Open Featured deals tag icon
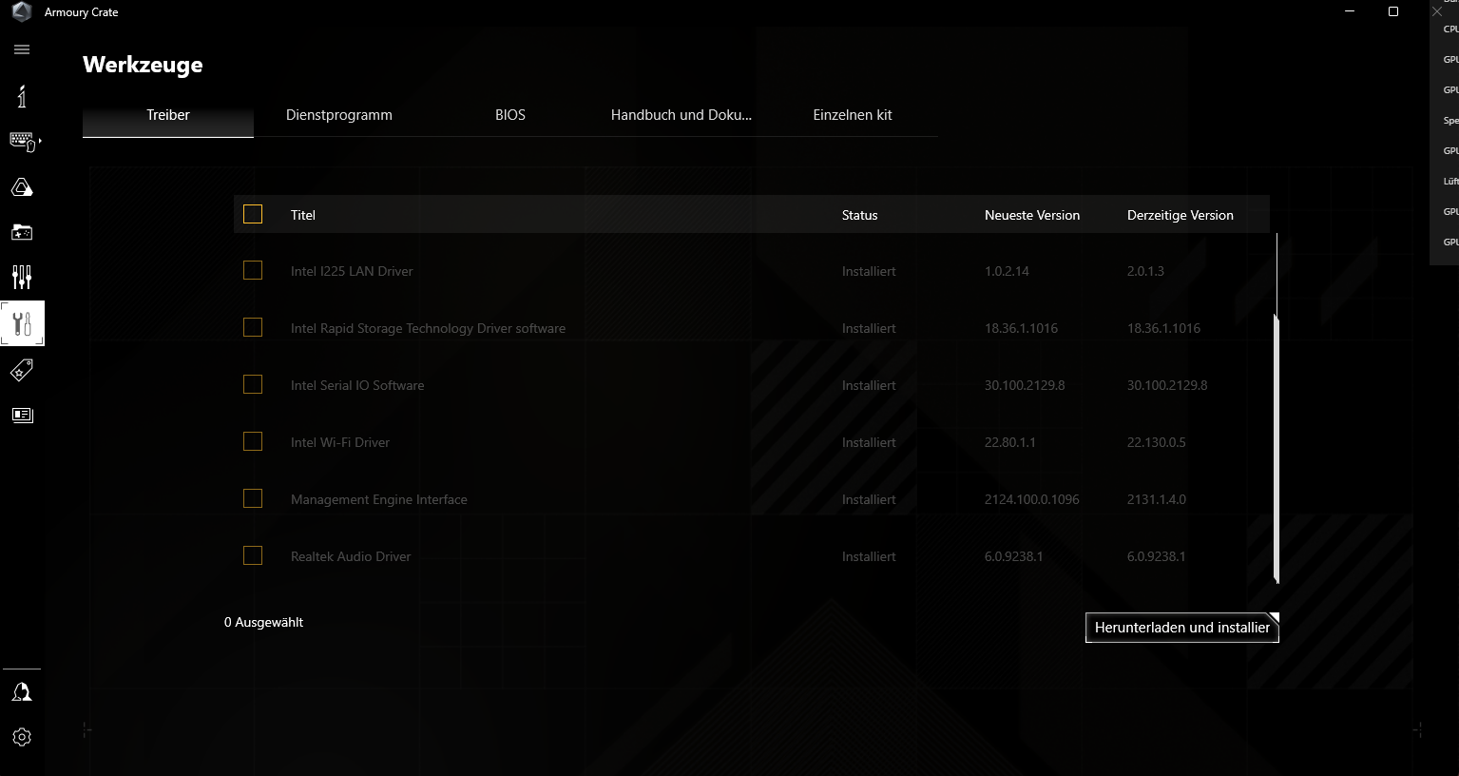 [x=22, y=370]
